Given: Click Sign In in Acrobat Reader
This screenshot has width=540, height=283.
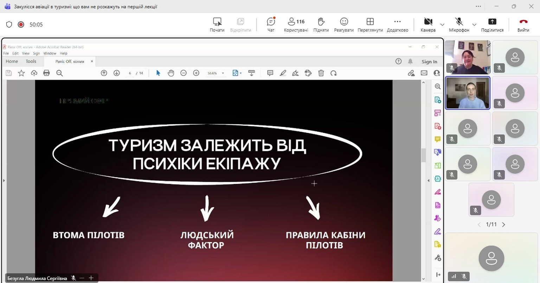Looking at the screenshot, I should [429, 62].
